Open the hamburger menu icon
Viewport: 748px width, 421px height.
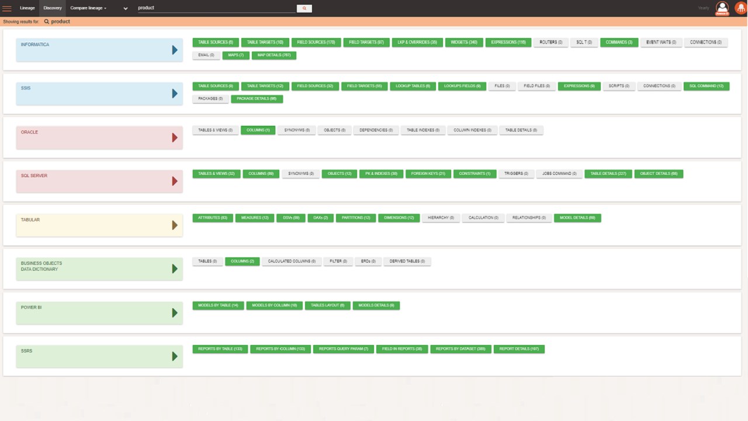point(7,8)
